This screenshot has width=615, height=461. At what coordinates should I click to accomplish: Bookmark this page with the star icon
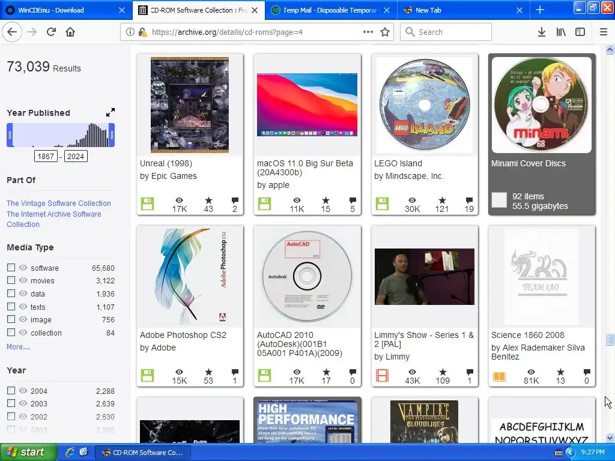pyautogui.click(x=385, y=32)
